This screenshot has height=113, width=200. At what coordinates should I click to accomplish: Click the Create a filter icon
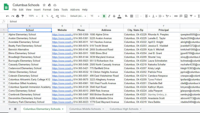191,16
